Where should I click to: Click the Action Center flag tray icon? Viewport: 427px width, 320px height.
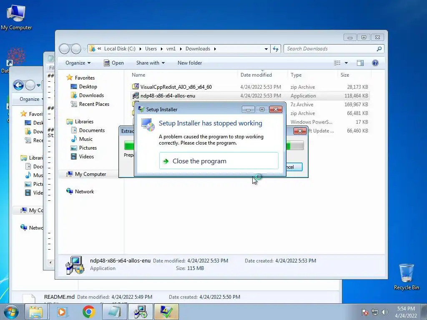pos(365,312)
